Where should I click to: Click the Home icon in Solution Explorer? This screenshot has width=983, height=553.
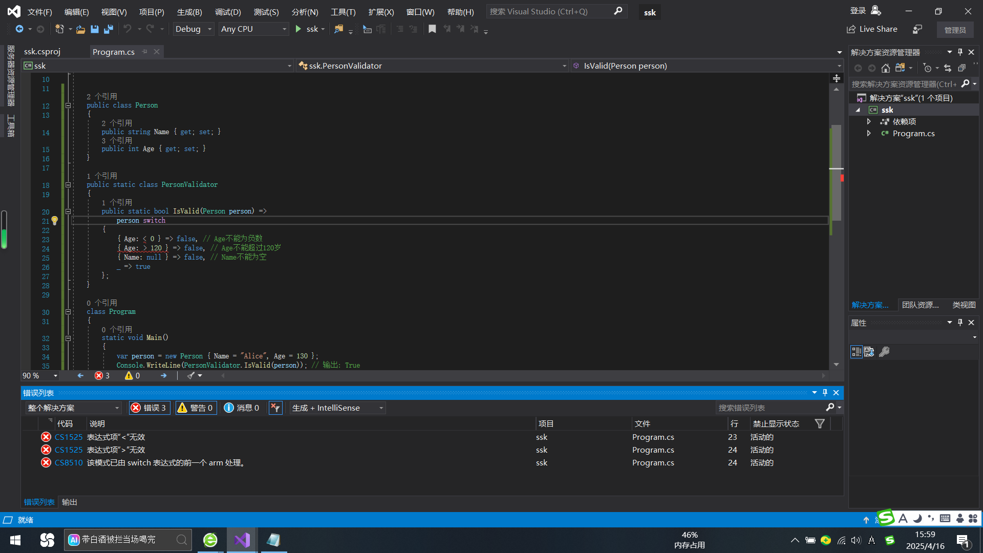885,68
